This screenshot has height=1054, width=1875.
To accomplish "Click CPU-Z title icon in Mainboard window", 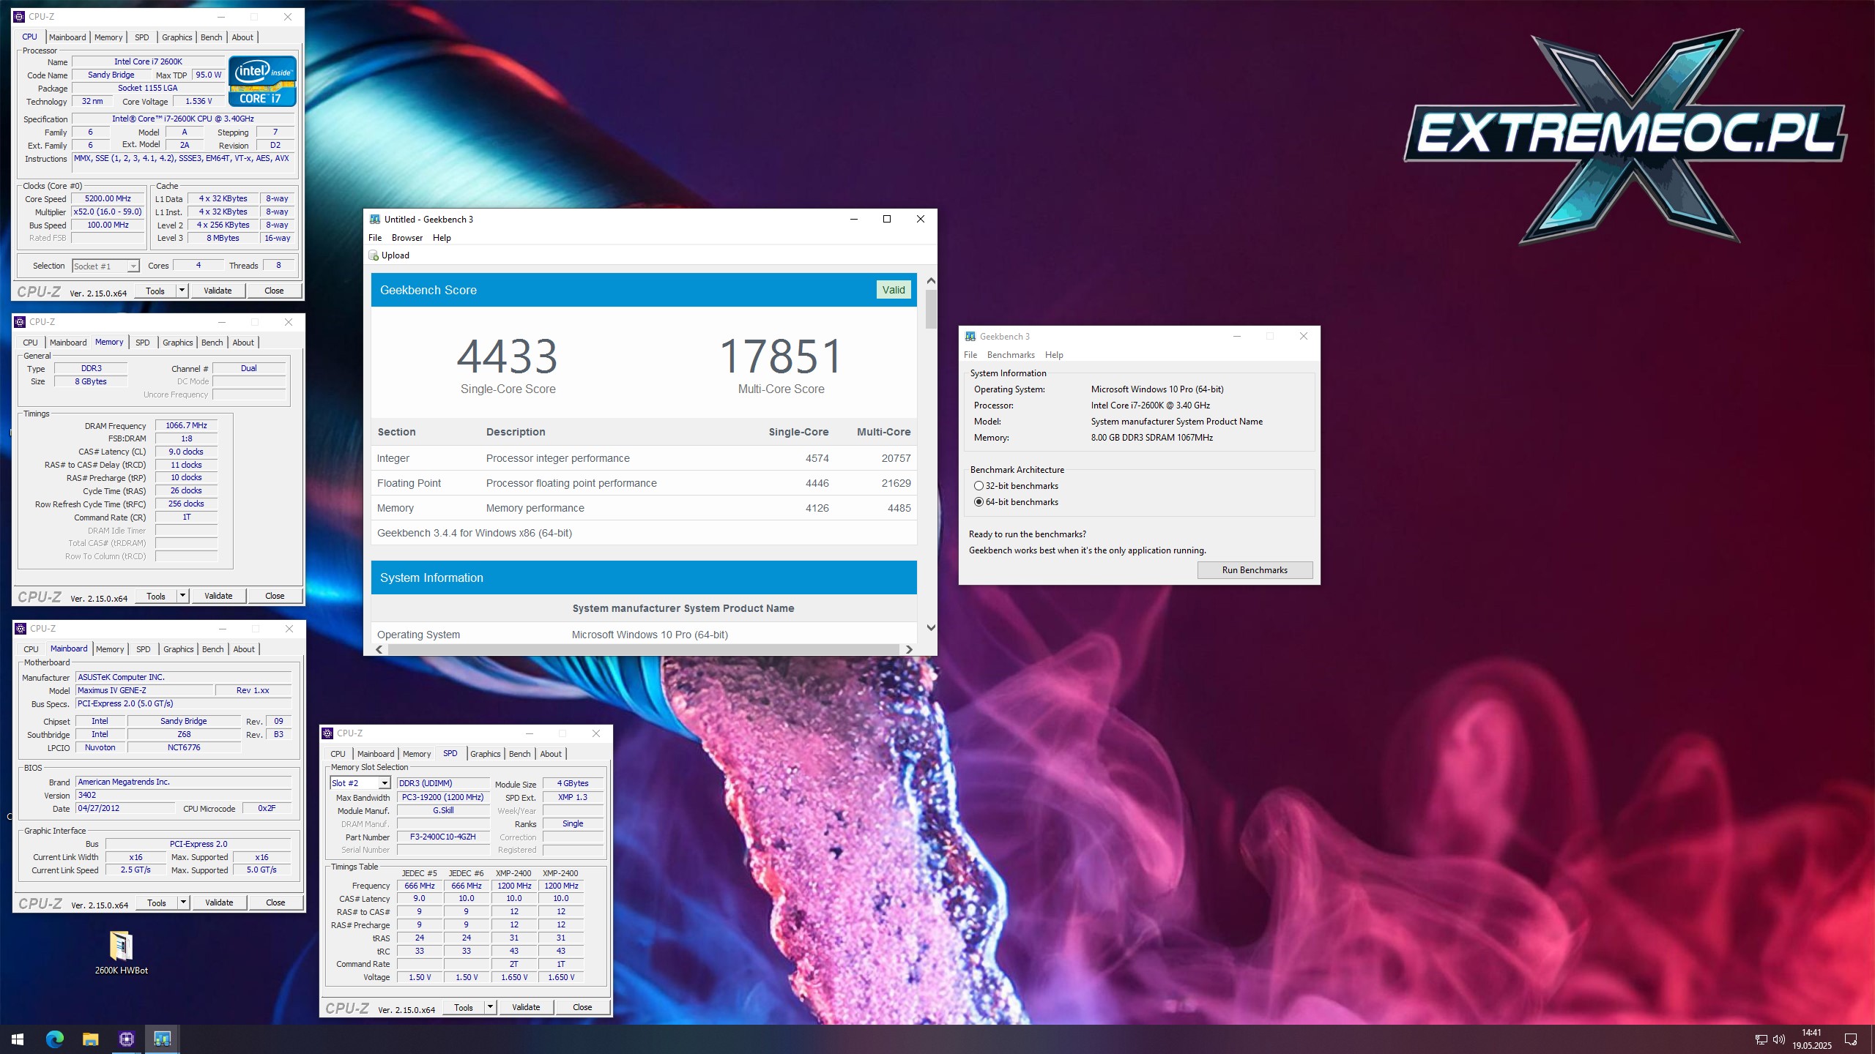I will tap(21, 628).
